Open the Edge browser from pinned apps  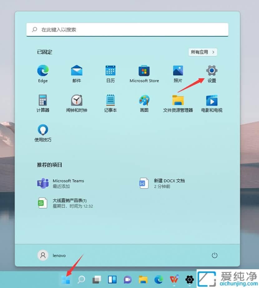[x=43, y=74]
